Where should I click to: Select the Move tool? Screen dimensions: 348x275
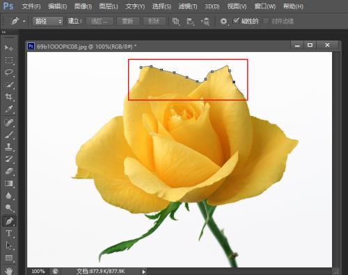click(x=9, y=48)
